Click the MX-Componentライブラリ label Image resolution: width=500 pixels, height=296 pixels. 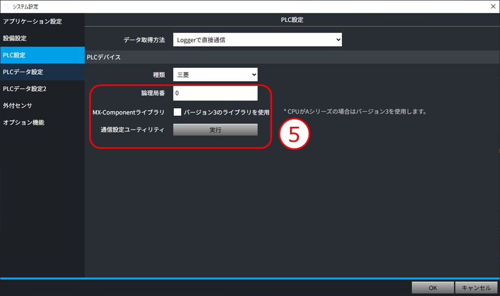tap(128, 112)
